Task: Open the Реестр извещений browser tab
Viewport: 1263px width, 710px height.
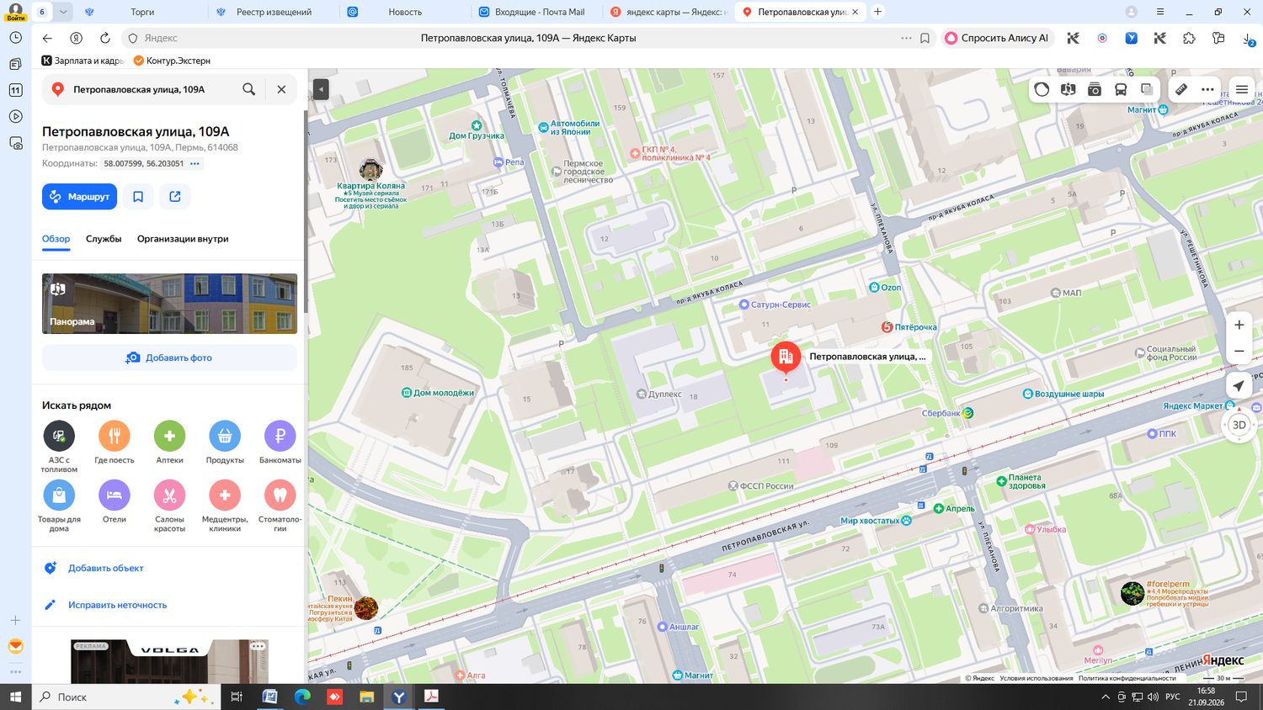Action: 274,12
